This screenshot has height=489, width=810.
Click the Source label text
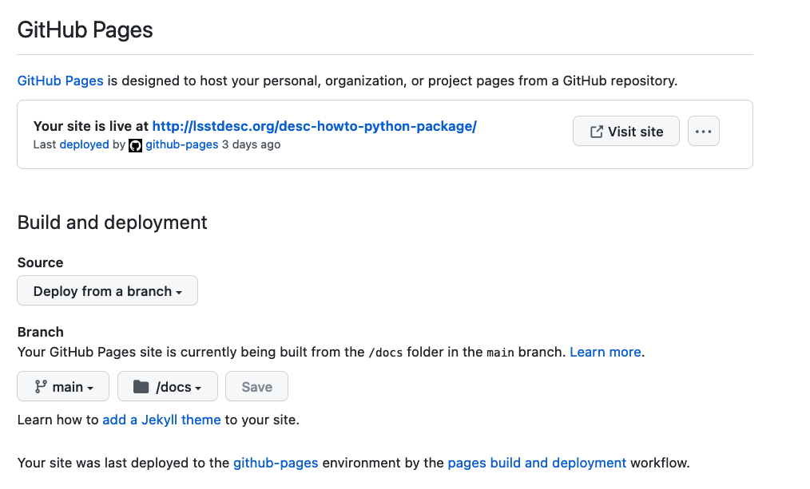pyautogui.click(x=40, y=262)
